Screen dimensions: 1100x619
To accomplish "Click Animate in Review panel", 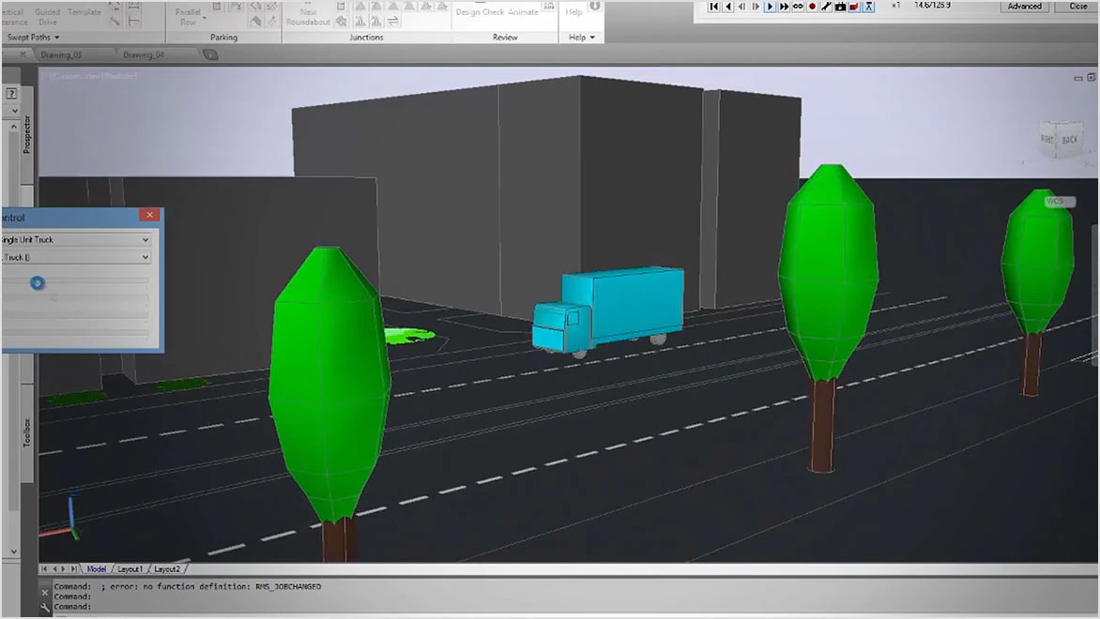I will pyautogui.click(x=524, y=12).
